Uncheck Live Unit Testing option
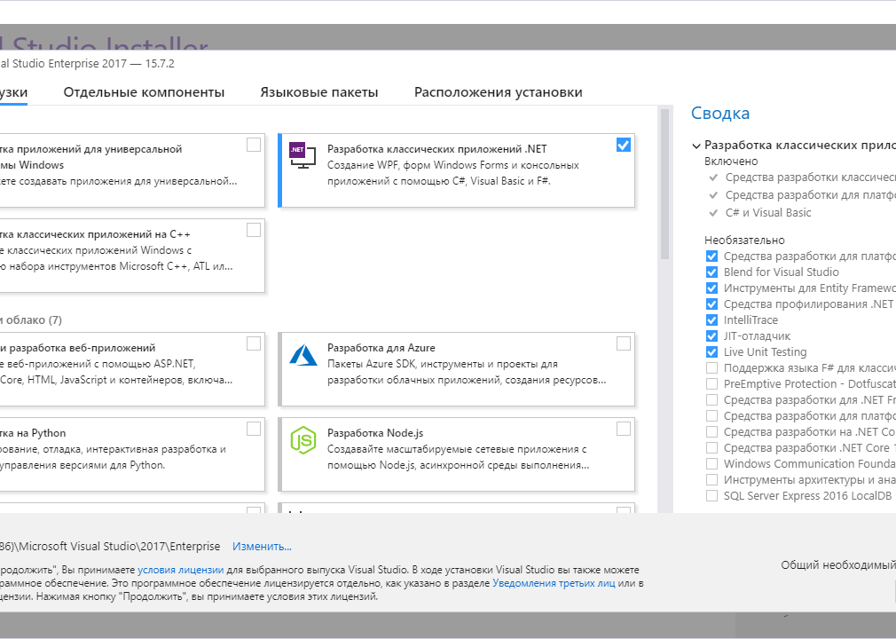This screenshot has height=639, width=896. [x=711, y=352]
